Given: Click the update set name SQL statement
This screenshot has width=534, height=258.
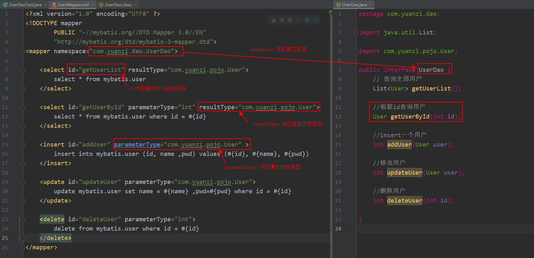Looking at the screenshot, I should pos(172,191).
